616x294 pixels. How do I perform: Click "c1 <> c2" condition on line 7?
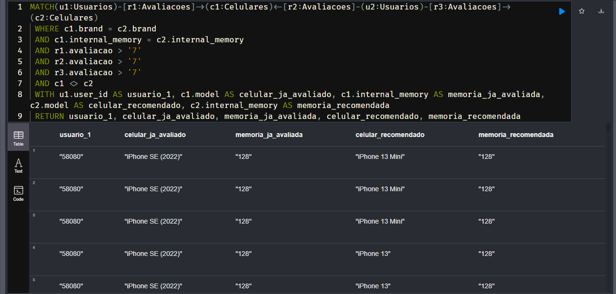coord(74,84)
